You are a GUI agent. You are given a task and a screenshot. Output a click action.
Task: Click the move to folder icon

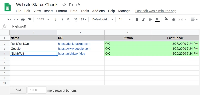pyautogui.click(x=71, y=5)
